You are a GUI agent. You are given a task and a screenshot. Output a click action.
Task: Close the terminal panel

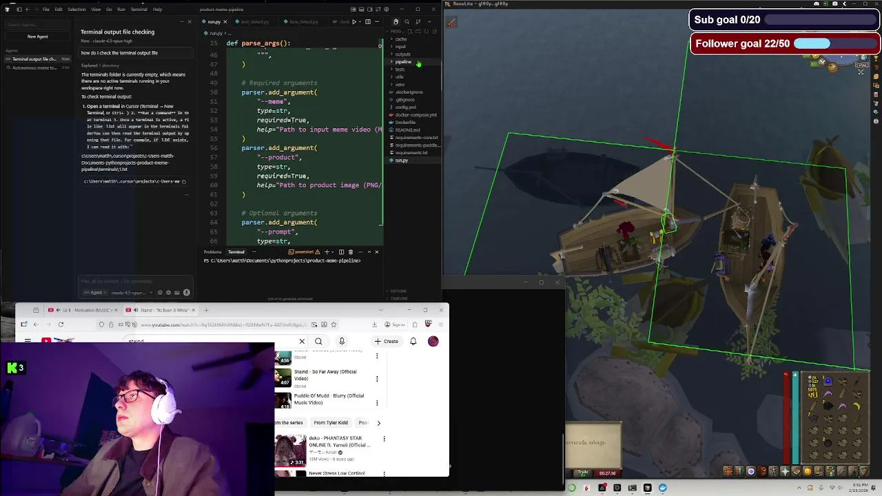click(376, 252)
